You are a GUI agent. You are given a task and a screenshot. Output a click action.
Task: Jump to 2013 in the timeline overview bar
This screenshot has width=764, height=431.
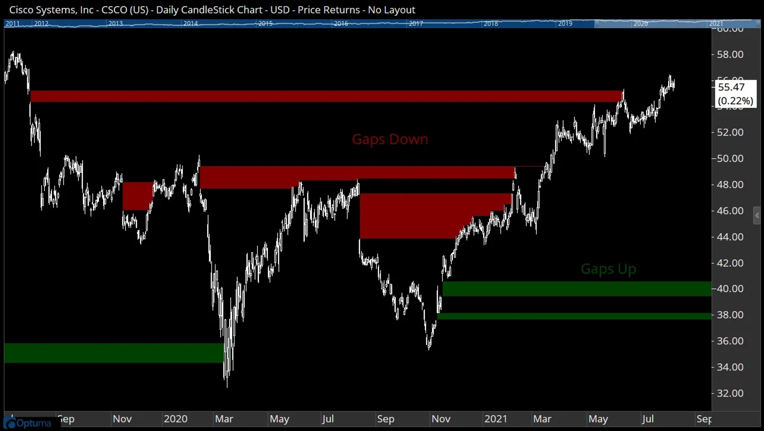pos(116,23)
